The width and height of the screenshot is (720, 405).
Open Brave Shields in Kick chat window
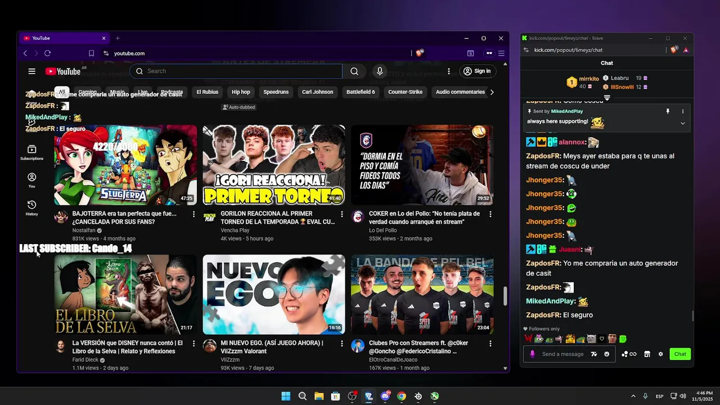coord(674,50)
